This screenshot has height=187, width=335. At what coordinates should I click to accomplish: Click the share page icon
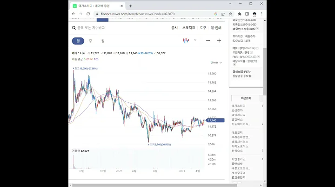pyautogui.click(x=223, y=14)
